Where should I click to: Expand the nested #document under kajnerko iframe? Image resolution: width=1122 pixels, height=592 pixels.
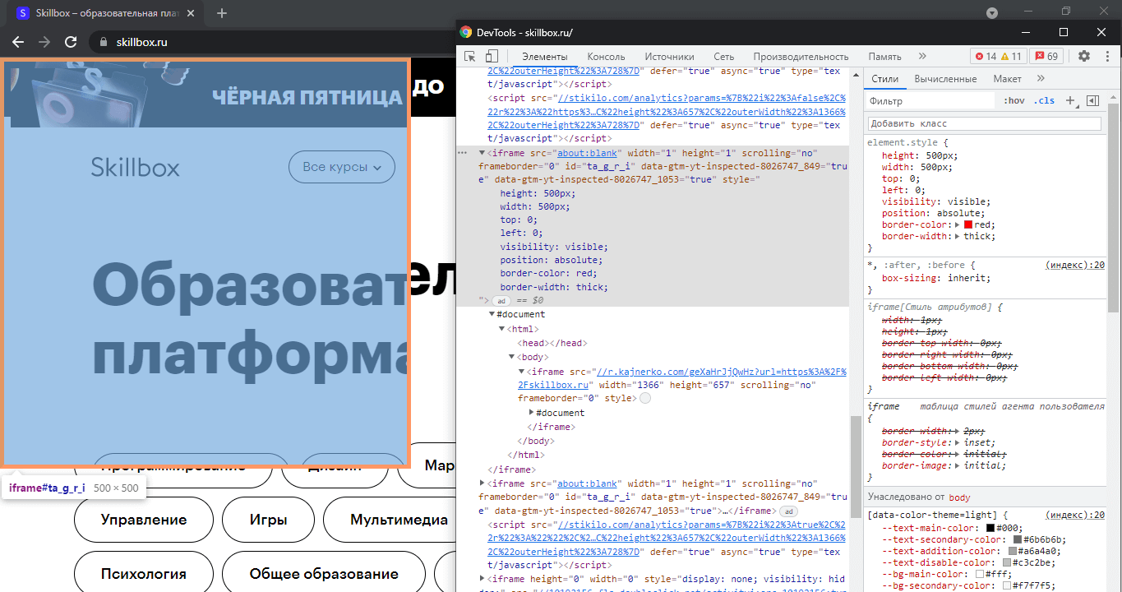tap(532, 413)
